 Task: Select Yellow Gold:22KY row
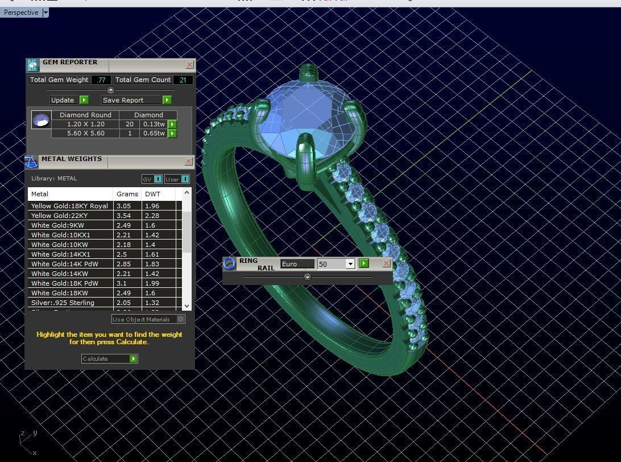(x=105, y=216)
